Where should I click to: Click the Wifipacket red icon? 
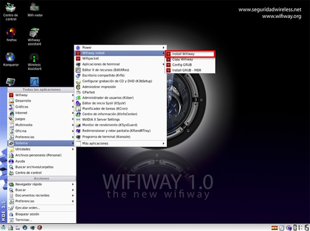[x=78, y=59]
